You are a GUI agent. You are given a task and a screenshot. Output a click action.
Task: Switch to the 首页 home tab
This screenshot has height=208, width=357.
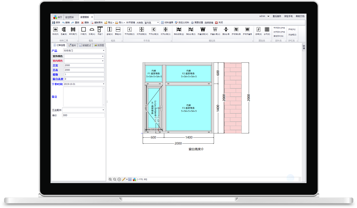(x=58, y=17)
